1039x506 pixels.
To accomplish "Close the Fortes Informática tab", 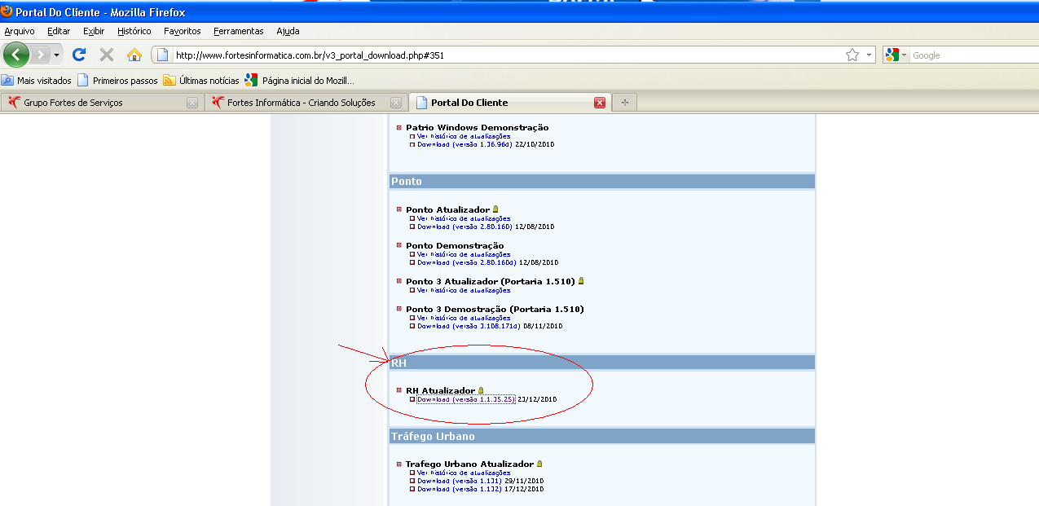I will tap(396, 103).
